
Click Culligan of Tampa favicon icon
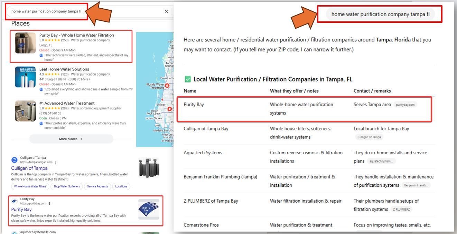coord(15,160)
